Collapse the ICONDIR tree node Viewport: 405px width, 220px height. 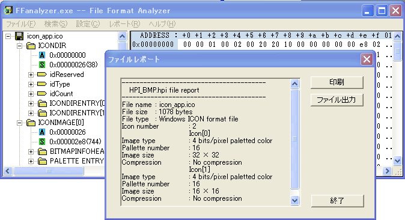pos(20,46)
